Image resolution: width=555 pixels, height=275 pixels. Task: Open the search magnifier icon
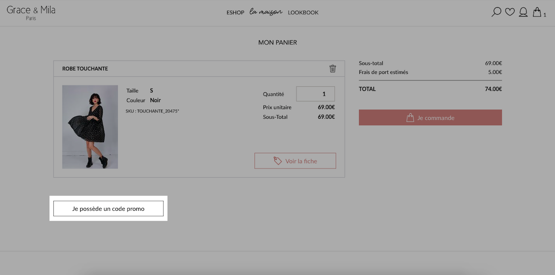(496, 12)
